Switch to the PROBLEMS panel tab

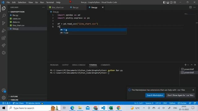pyautogui.click(x=54, y=65)
